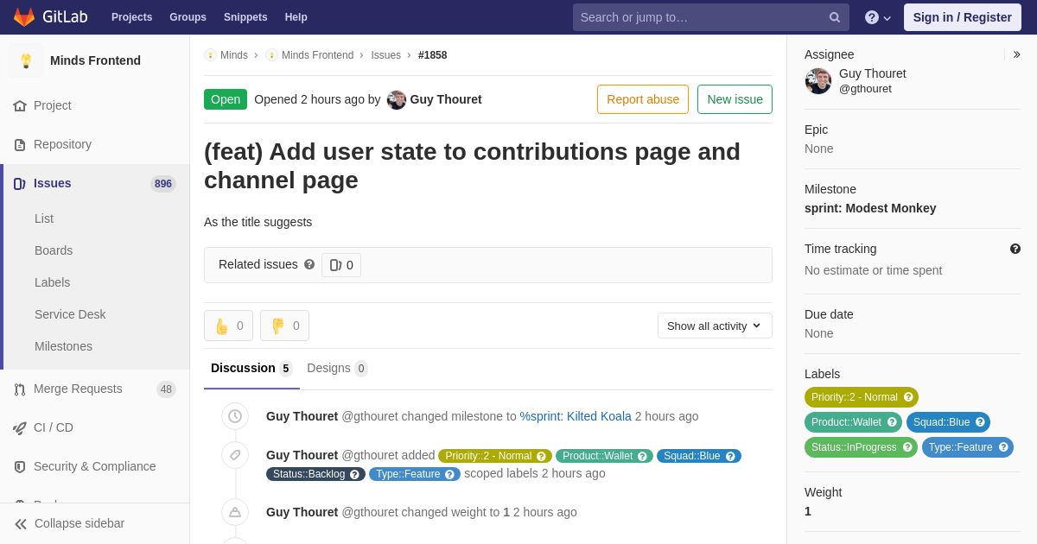Open Service Desk in sidebar

point(70,314)
